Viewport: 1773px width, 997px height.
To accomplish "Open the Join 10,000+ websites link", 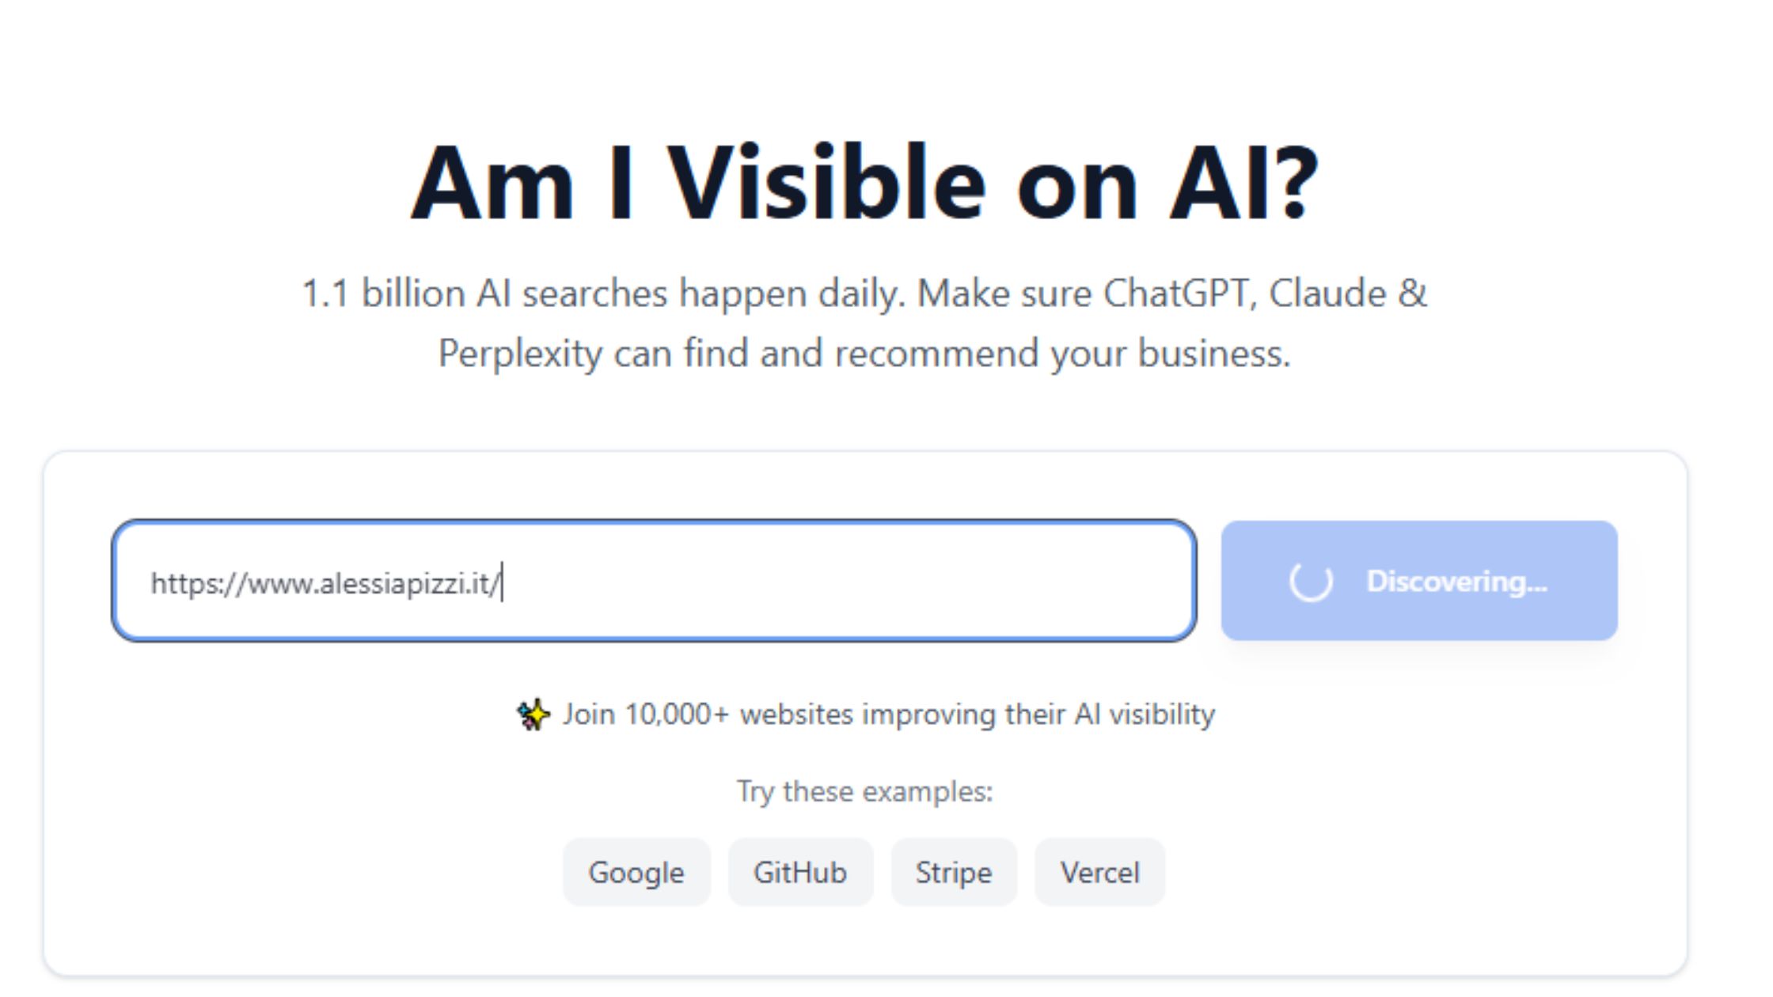I will click(888, 713).
